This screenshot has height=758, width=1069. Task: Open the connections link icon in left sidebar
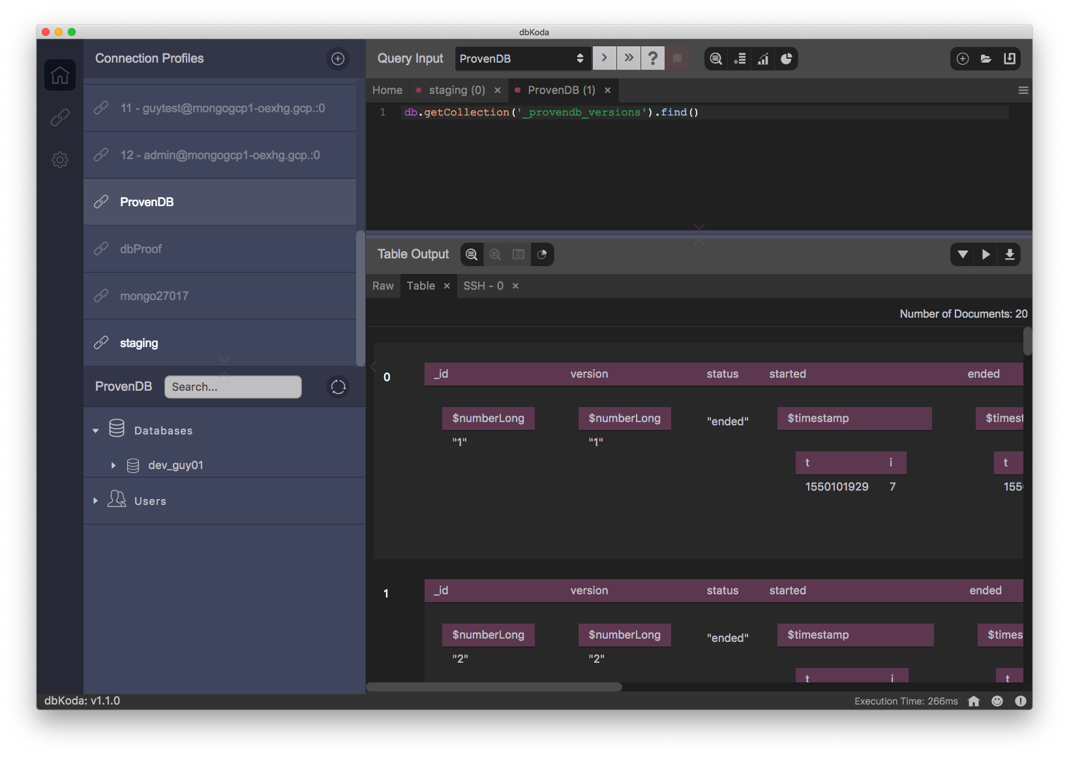pos(60,117)
